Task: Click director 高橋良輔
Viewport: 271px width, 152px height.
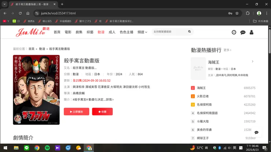Action: pos(79,93)
